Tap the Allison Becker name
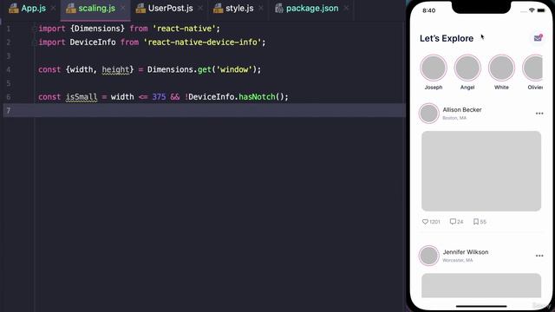555x312 pixels. pyautogui.click(x=462, y=110)
